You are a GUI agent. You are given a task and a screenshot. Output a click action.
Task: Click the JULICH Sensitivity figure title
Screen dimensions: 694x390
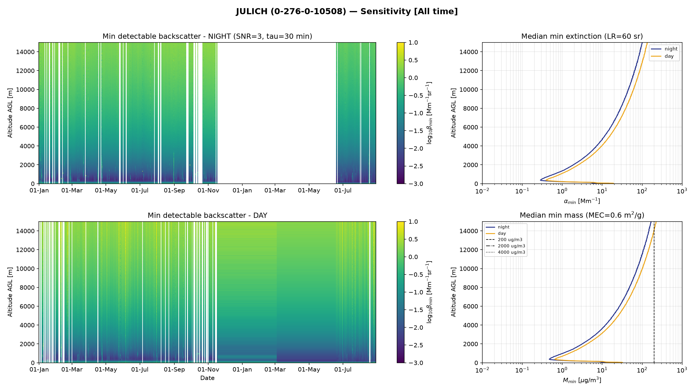click(347, 12)
